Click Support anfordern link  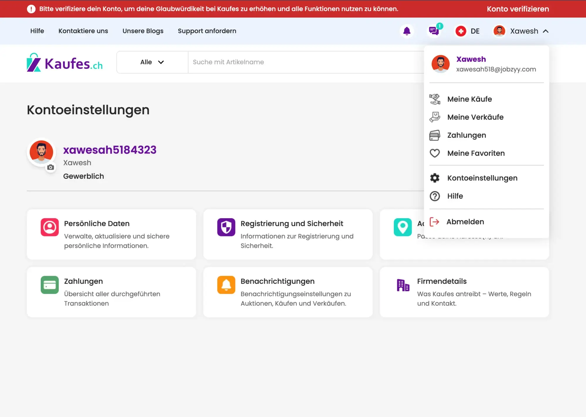click(x=207, y=31)
